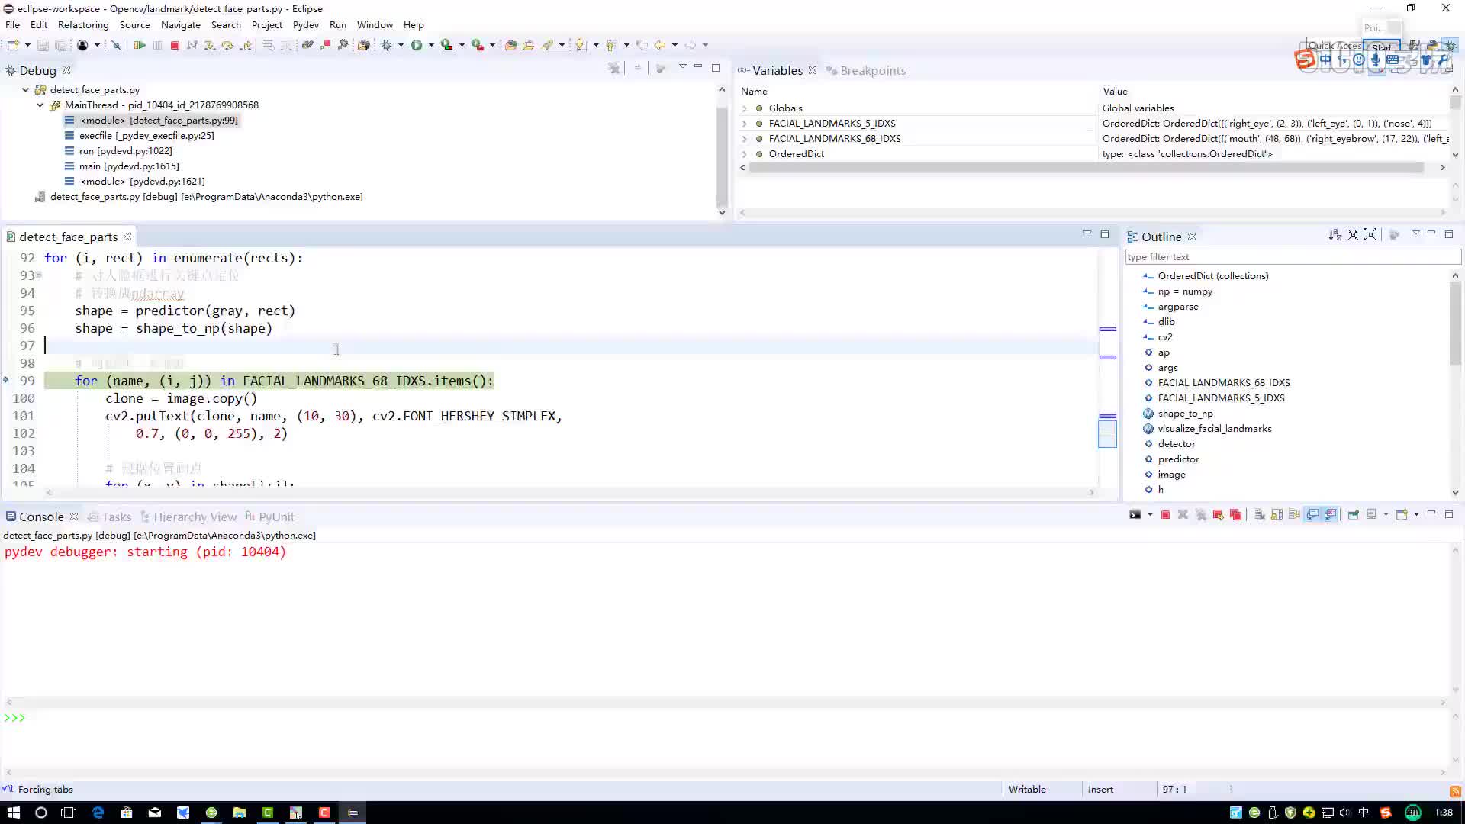Image resolution: width=1465 pixels, height=824 pixels.
Task: Open the Refactoring menu
Action: pos(83,25)
